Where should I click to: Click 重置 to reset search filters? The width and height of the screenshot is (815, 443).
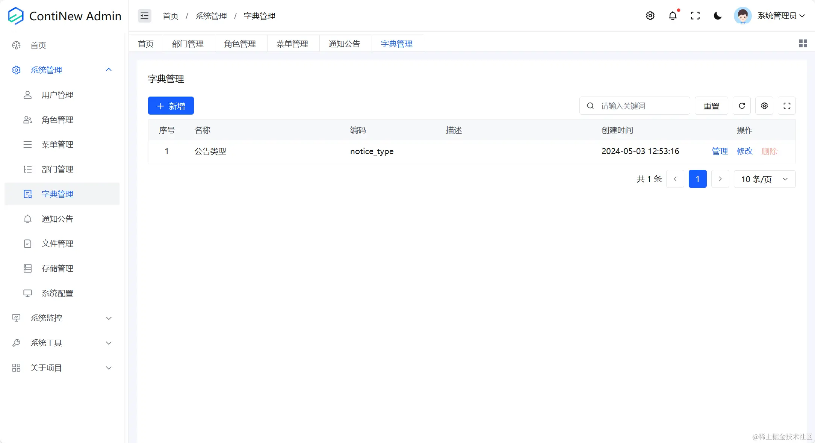tap(711, 106)
